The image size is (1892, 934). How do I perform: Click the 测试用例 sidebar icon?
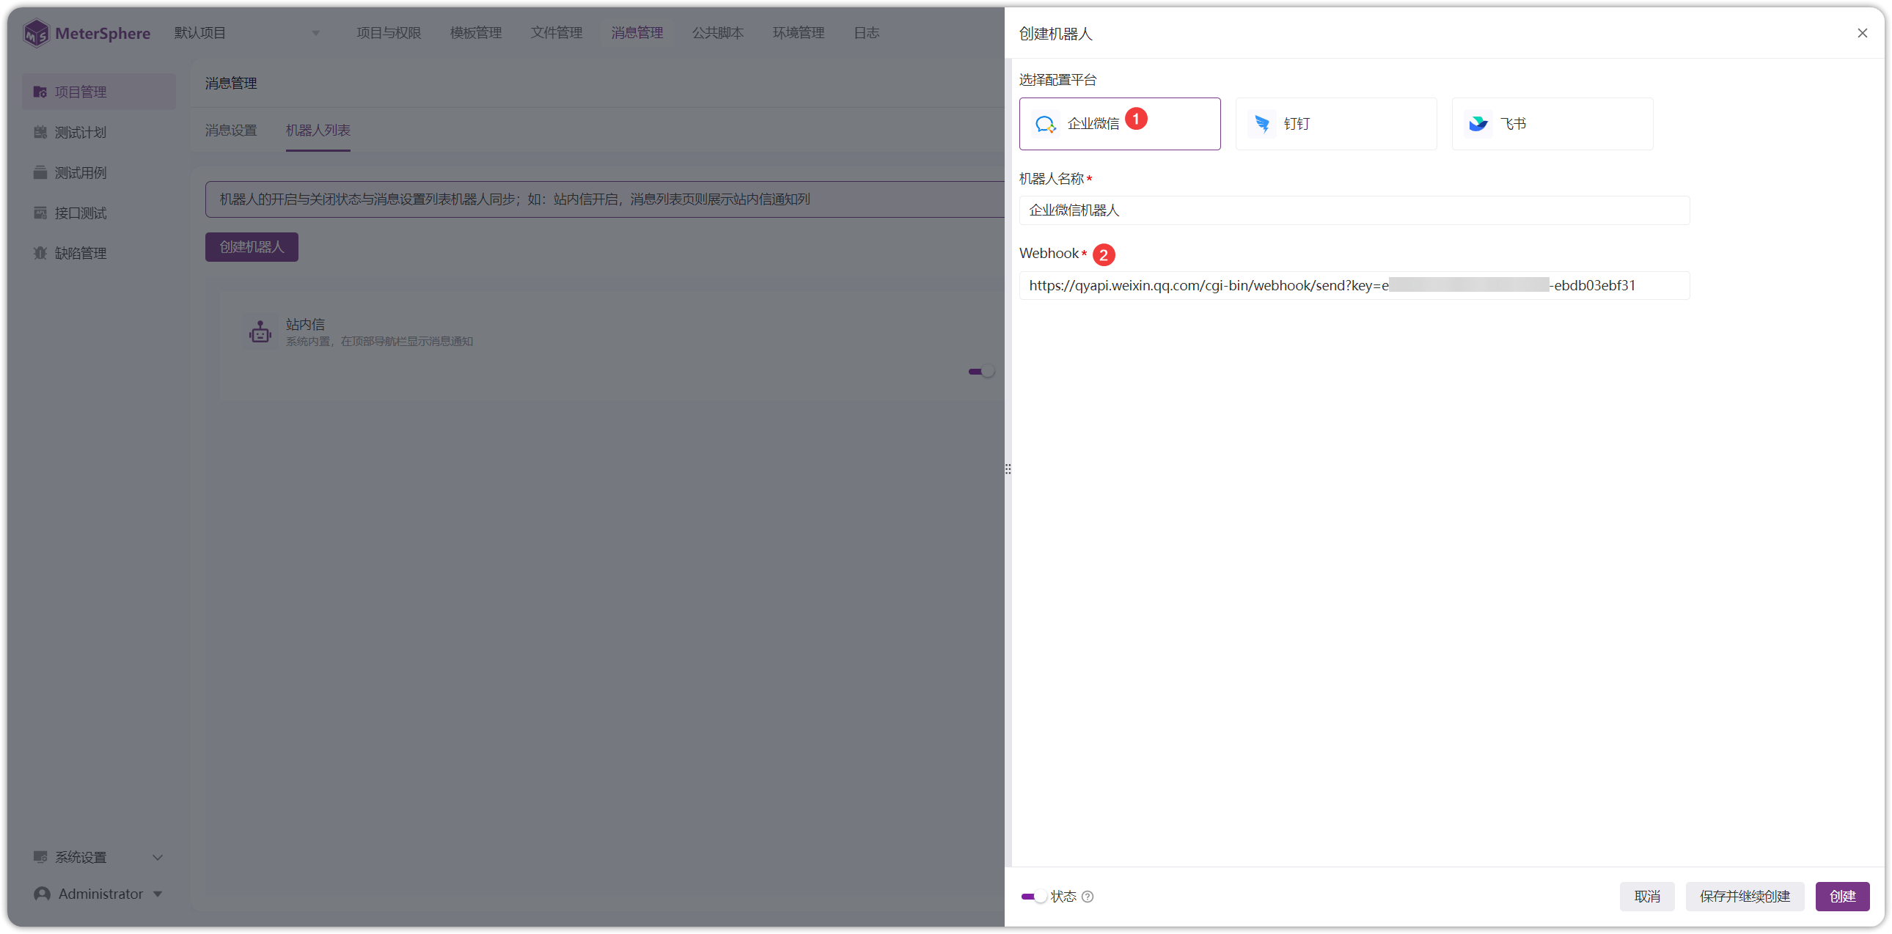[x=40, y=172]
